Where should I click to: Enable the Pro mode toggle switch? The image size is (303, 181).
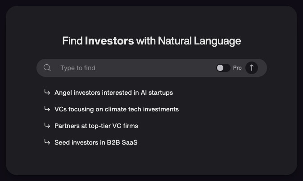[223, 68]
